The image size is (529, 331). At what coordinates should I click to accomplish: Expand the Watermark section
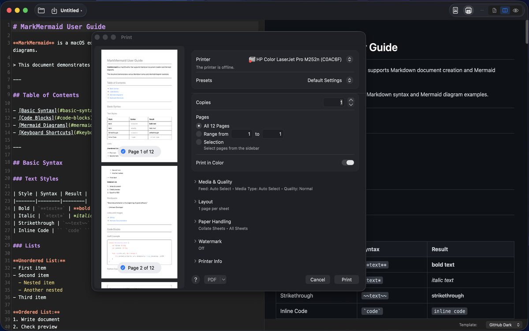(195, 241)
